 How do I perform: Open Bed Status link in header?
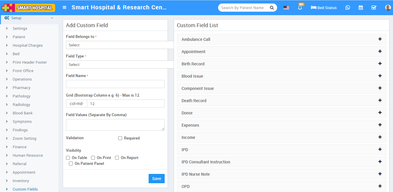[324, 8]
